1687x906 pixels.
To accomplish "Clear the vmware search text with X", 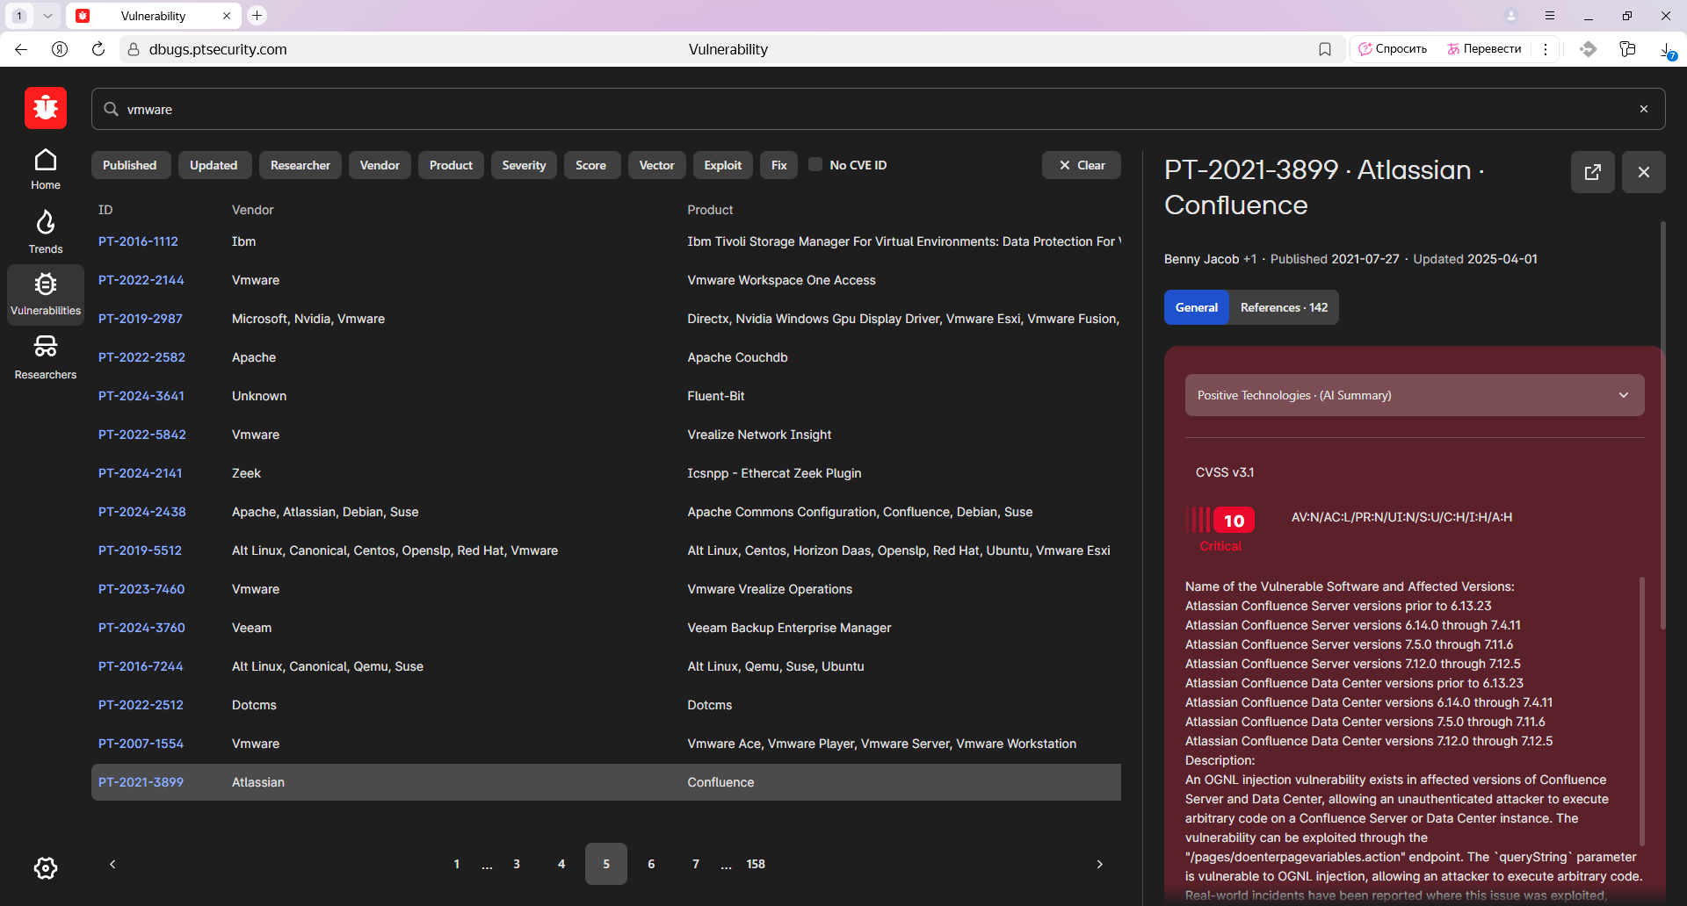I will (x=1643, y=109).
